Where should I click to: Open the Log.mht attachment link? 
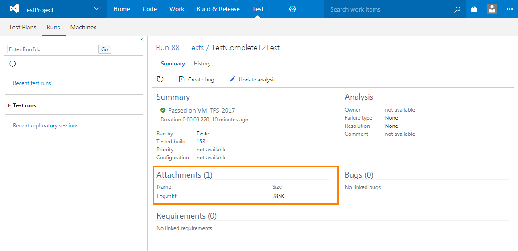(x=167, y=196)
